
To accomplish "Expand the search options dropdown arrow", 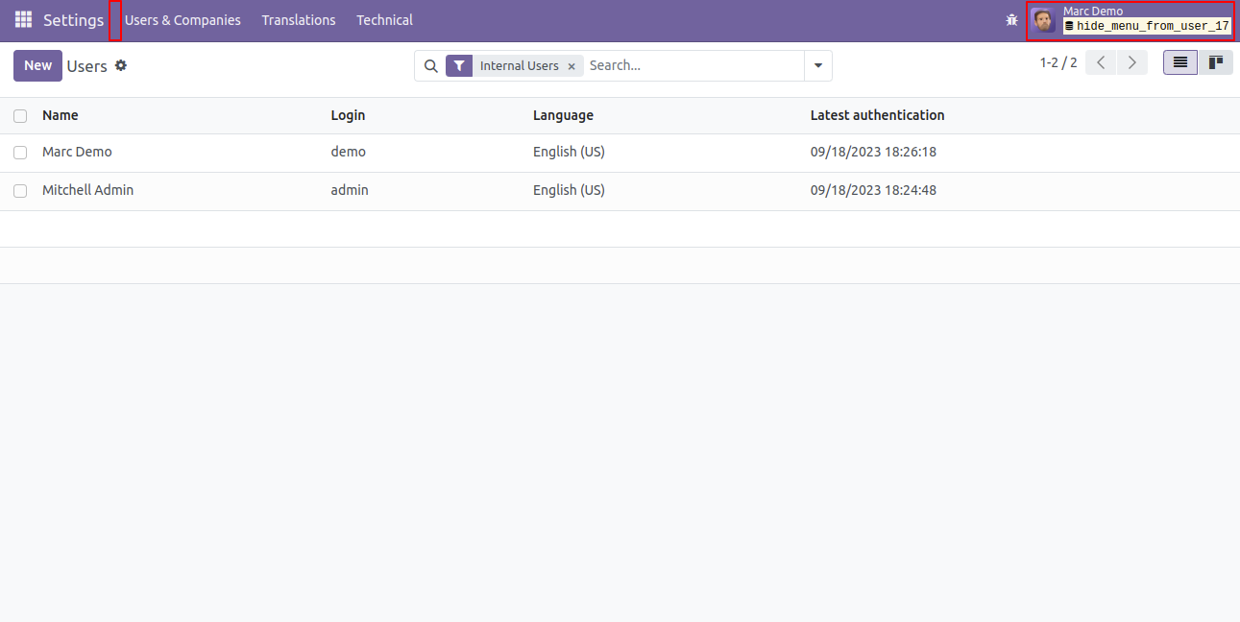I will point(818,66).
